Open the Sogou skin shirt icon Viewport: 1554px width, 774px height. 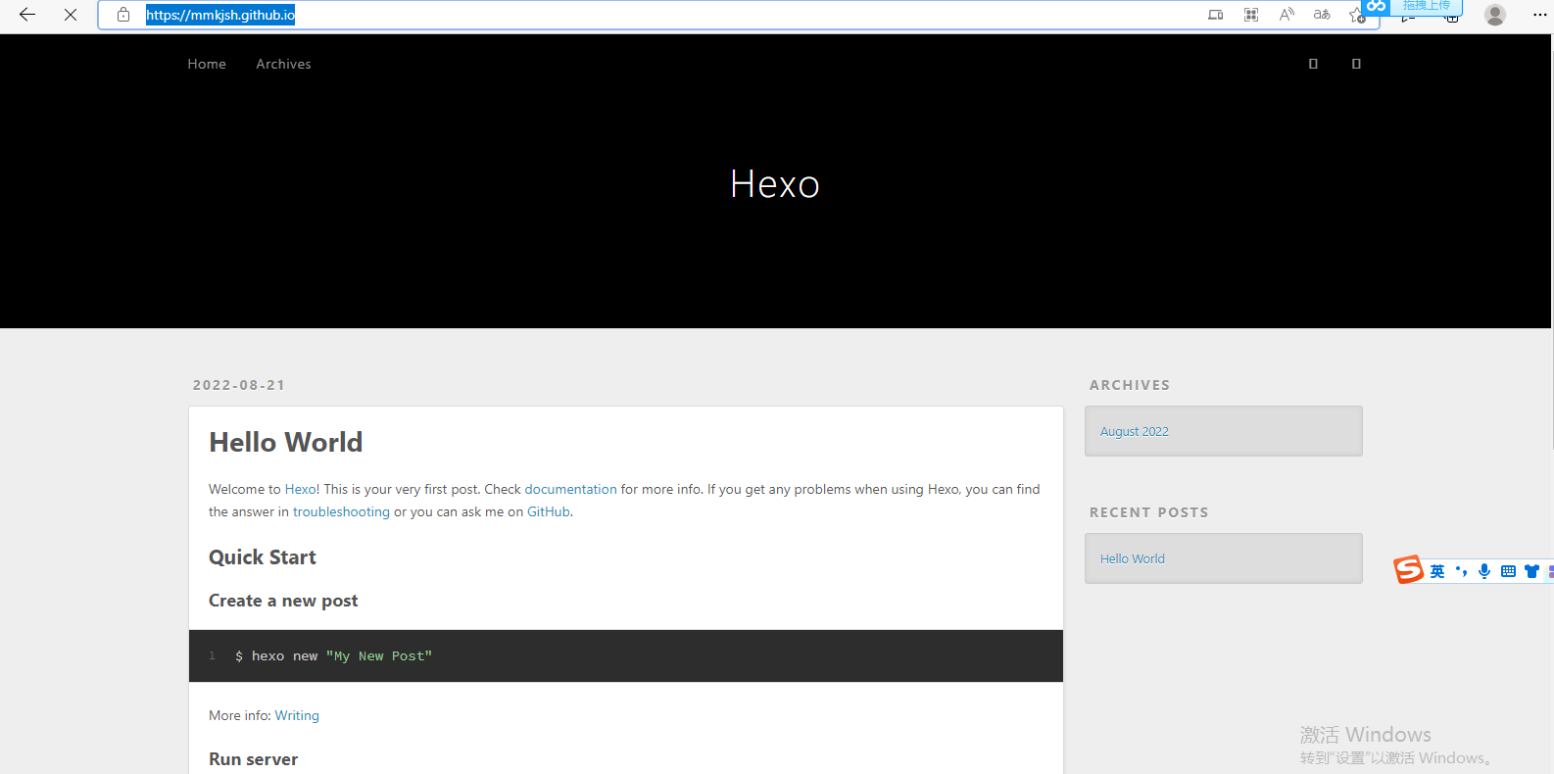coord(1531,571)
